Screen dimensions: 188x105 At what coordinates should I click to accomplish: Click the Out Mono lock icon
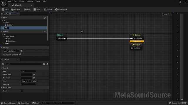coord(7,41)
